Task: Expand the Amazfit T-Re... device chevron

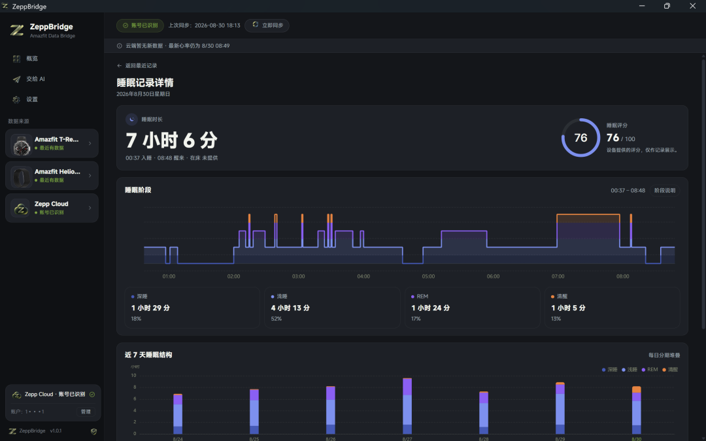Action: (x=90, y=144)
